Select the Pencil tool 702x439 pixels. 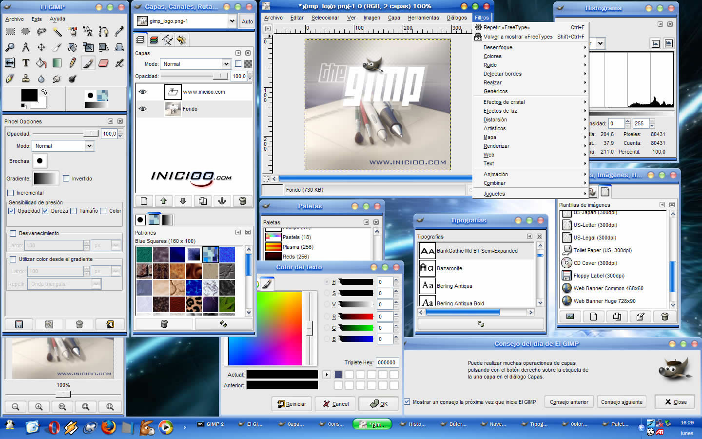[73, 63]
